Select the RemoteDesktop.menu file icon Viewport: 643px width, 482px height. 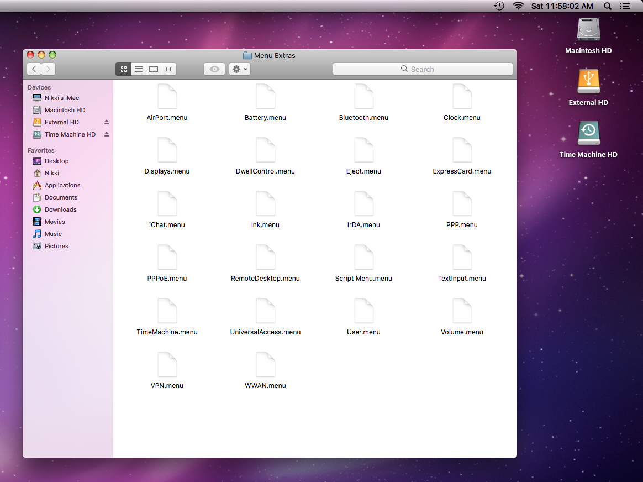click(x=265, y=258)
